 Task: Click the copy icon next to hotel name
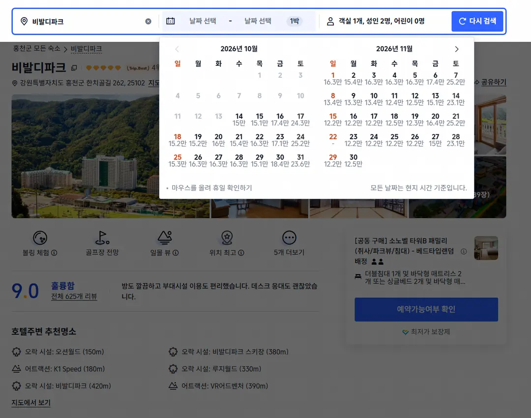click(74, 68)
